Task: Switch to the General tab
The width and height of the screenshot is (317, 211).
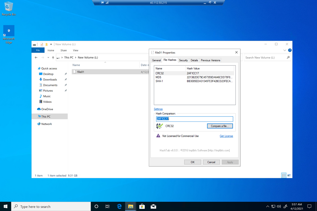Action: pos(156,60)
